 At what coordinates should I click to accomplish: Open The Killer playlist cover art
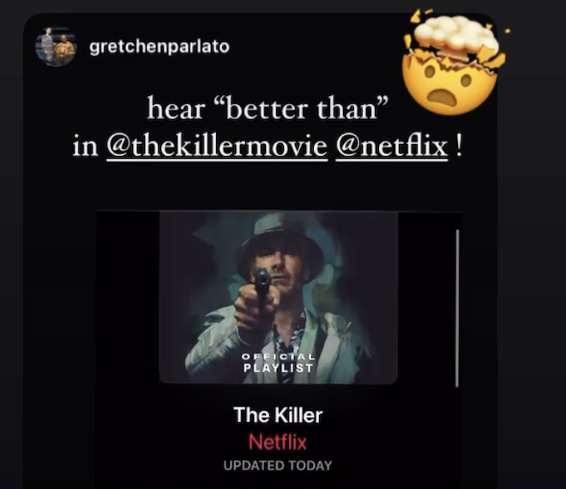click(279, 298)
